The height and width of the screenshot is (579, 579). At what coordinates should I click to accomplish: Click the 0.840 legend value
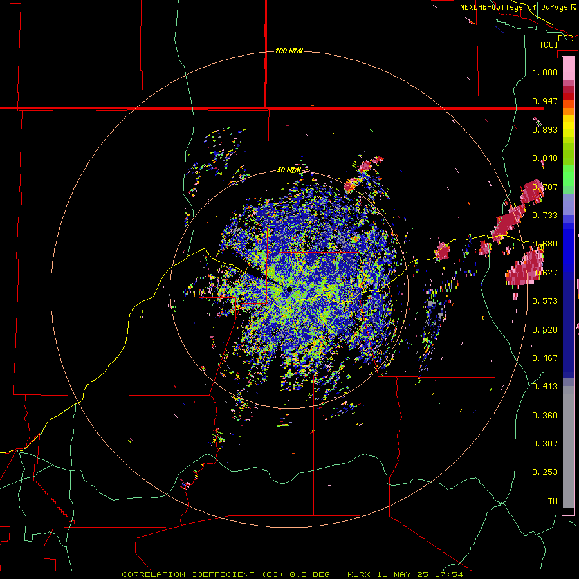[545, 158]
